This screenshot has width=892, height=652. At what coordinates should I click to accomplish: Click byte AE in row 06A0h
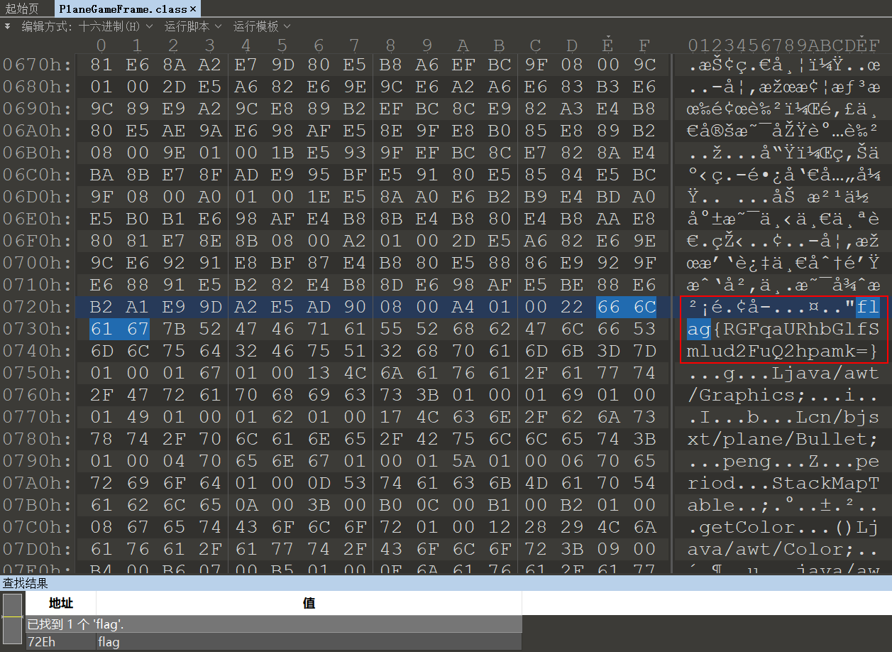(173, 131)
